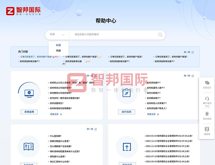The height and width of the screenshot is (165, 215).
Task: Click the upload arrow icon in 版本升级 card
Action: pyautogui.click(x=127, y=147)
